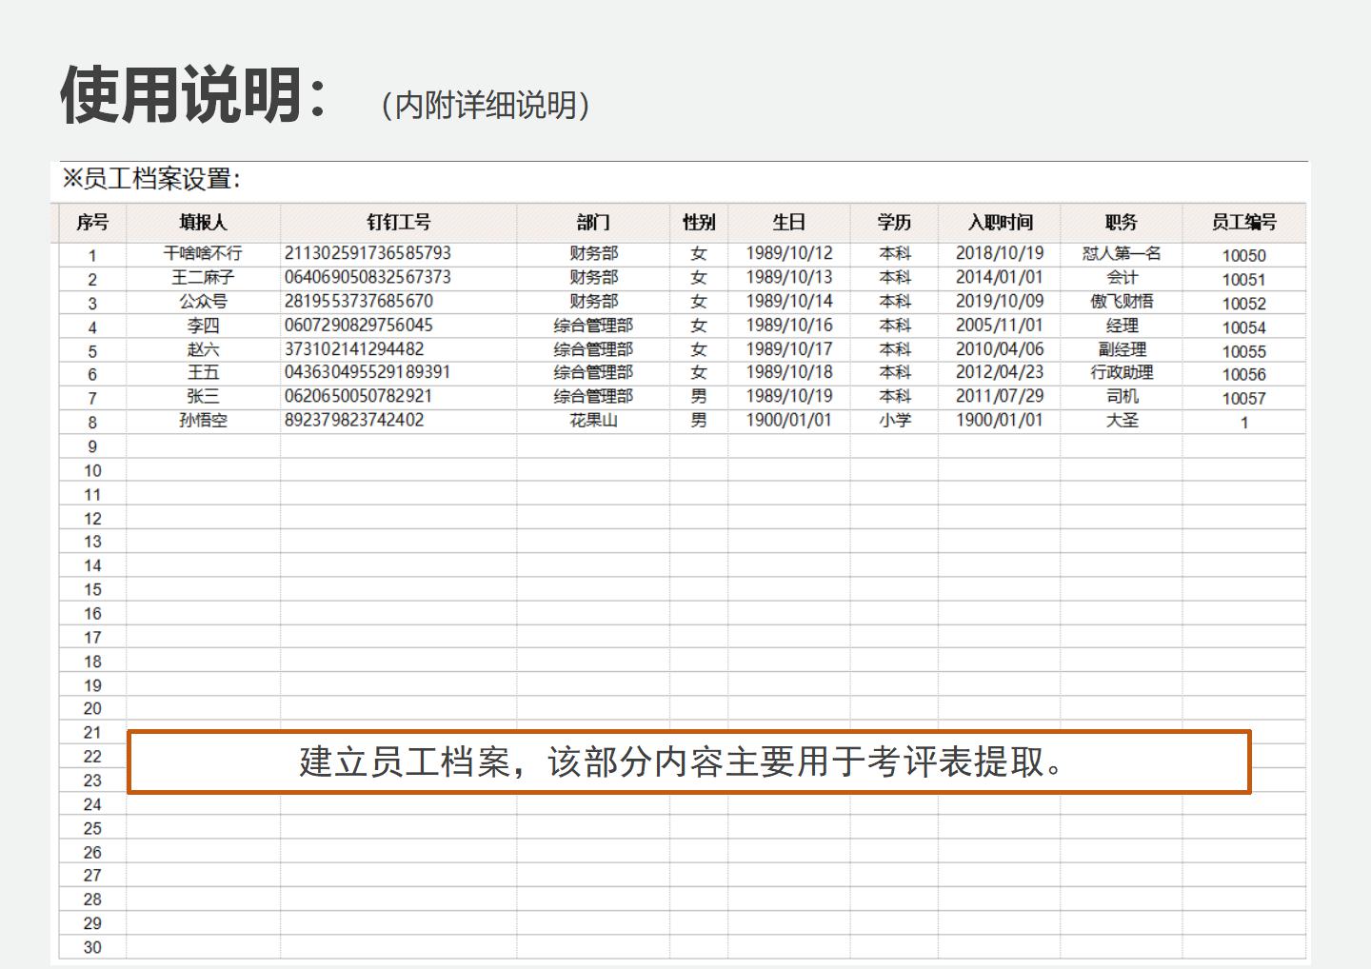Select the 入职时间 column header

coord(1000,223)
